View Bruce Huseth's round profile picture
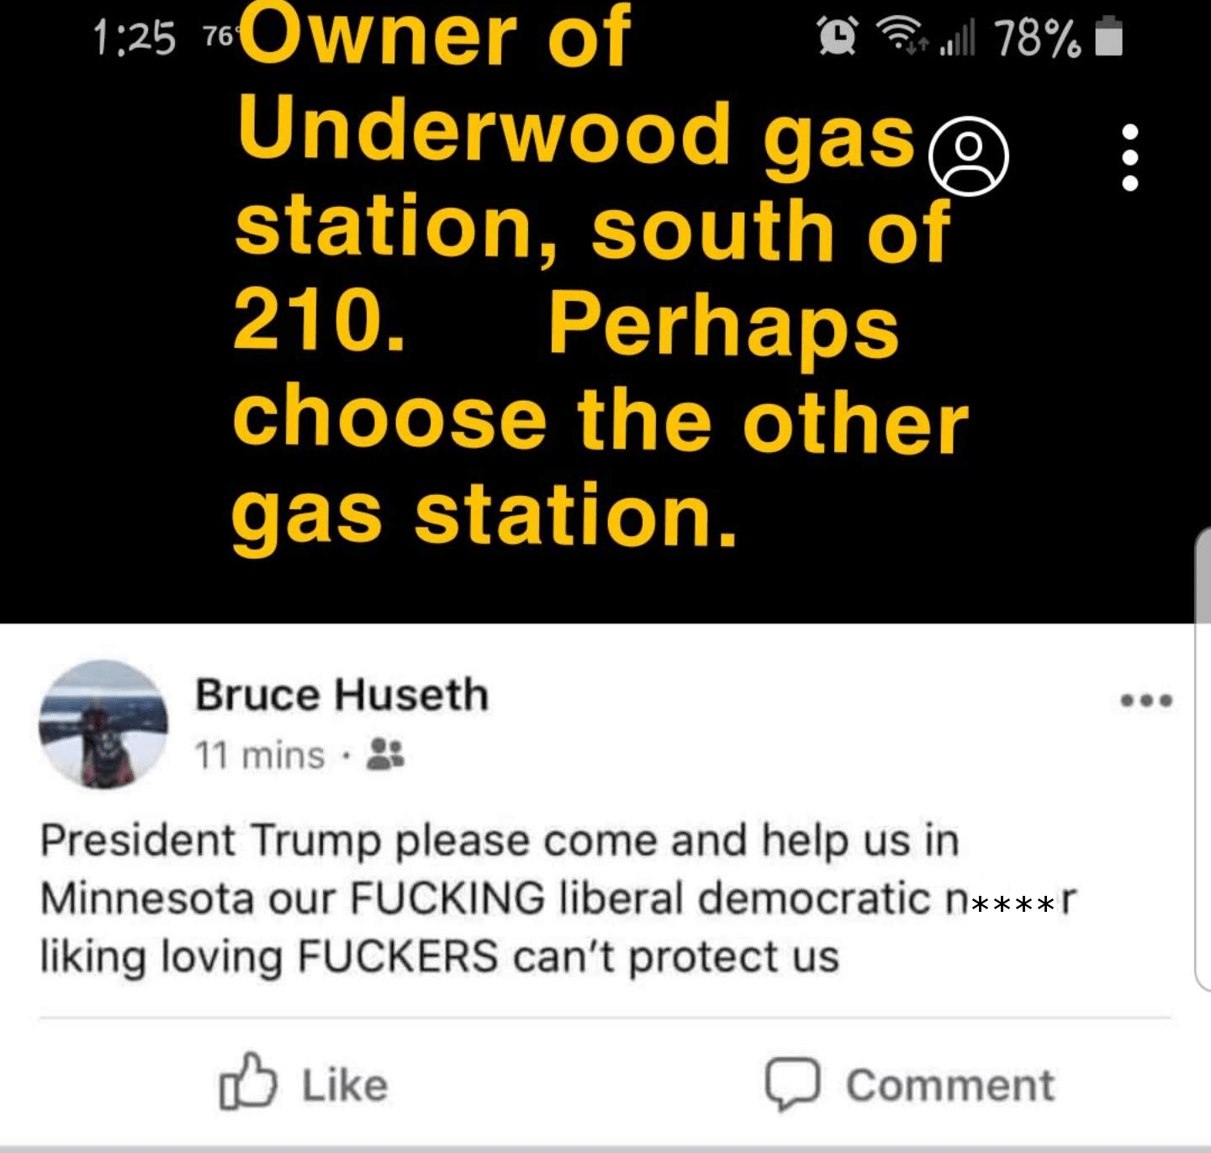1211x1153 pixels. [x=103, y=724]
